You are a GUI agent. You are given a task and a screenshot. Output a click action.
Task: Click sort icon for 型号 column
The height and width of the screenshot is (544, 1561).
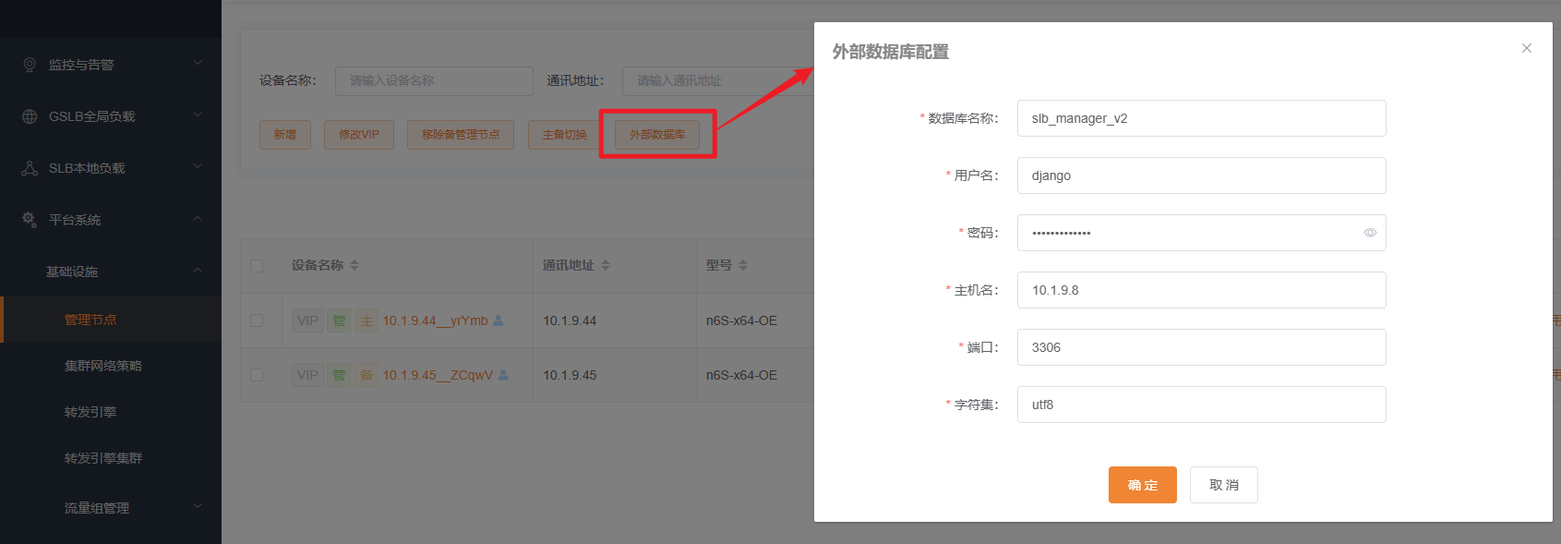coord(743,265)
